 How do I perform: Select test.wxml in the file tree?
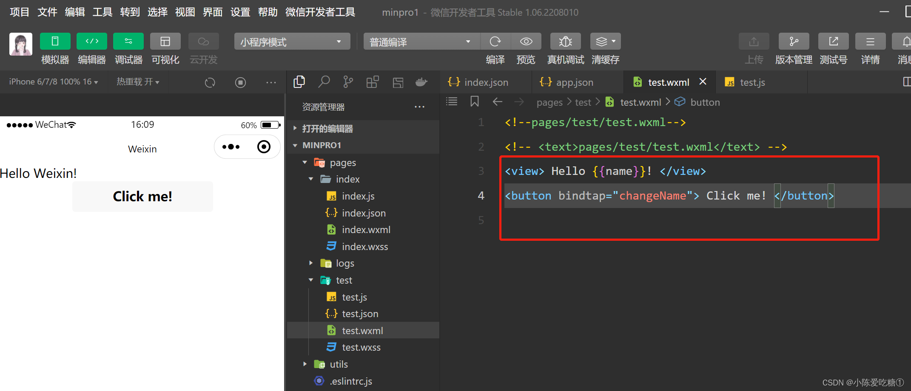[x=363, y=330]
